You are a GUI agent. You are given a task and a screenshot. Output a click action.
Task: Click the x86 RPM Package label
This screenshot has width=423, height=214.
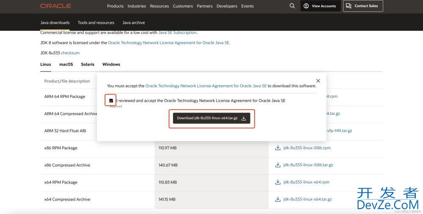60,148
